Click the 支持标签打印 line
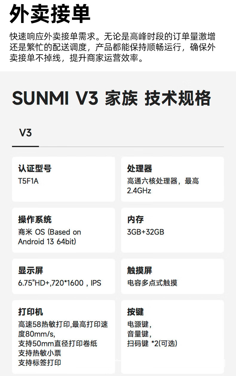 (40, 363)
